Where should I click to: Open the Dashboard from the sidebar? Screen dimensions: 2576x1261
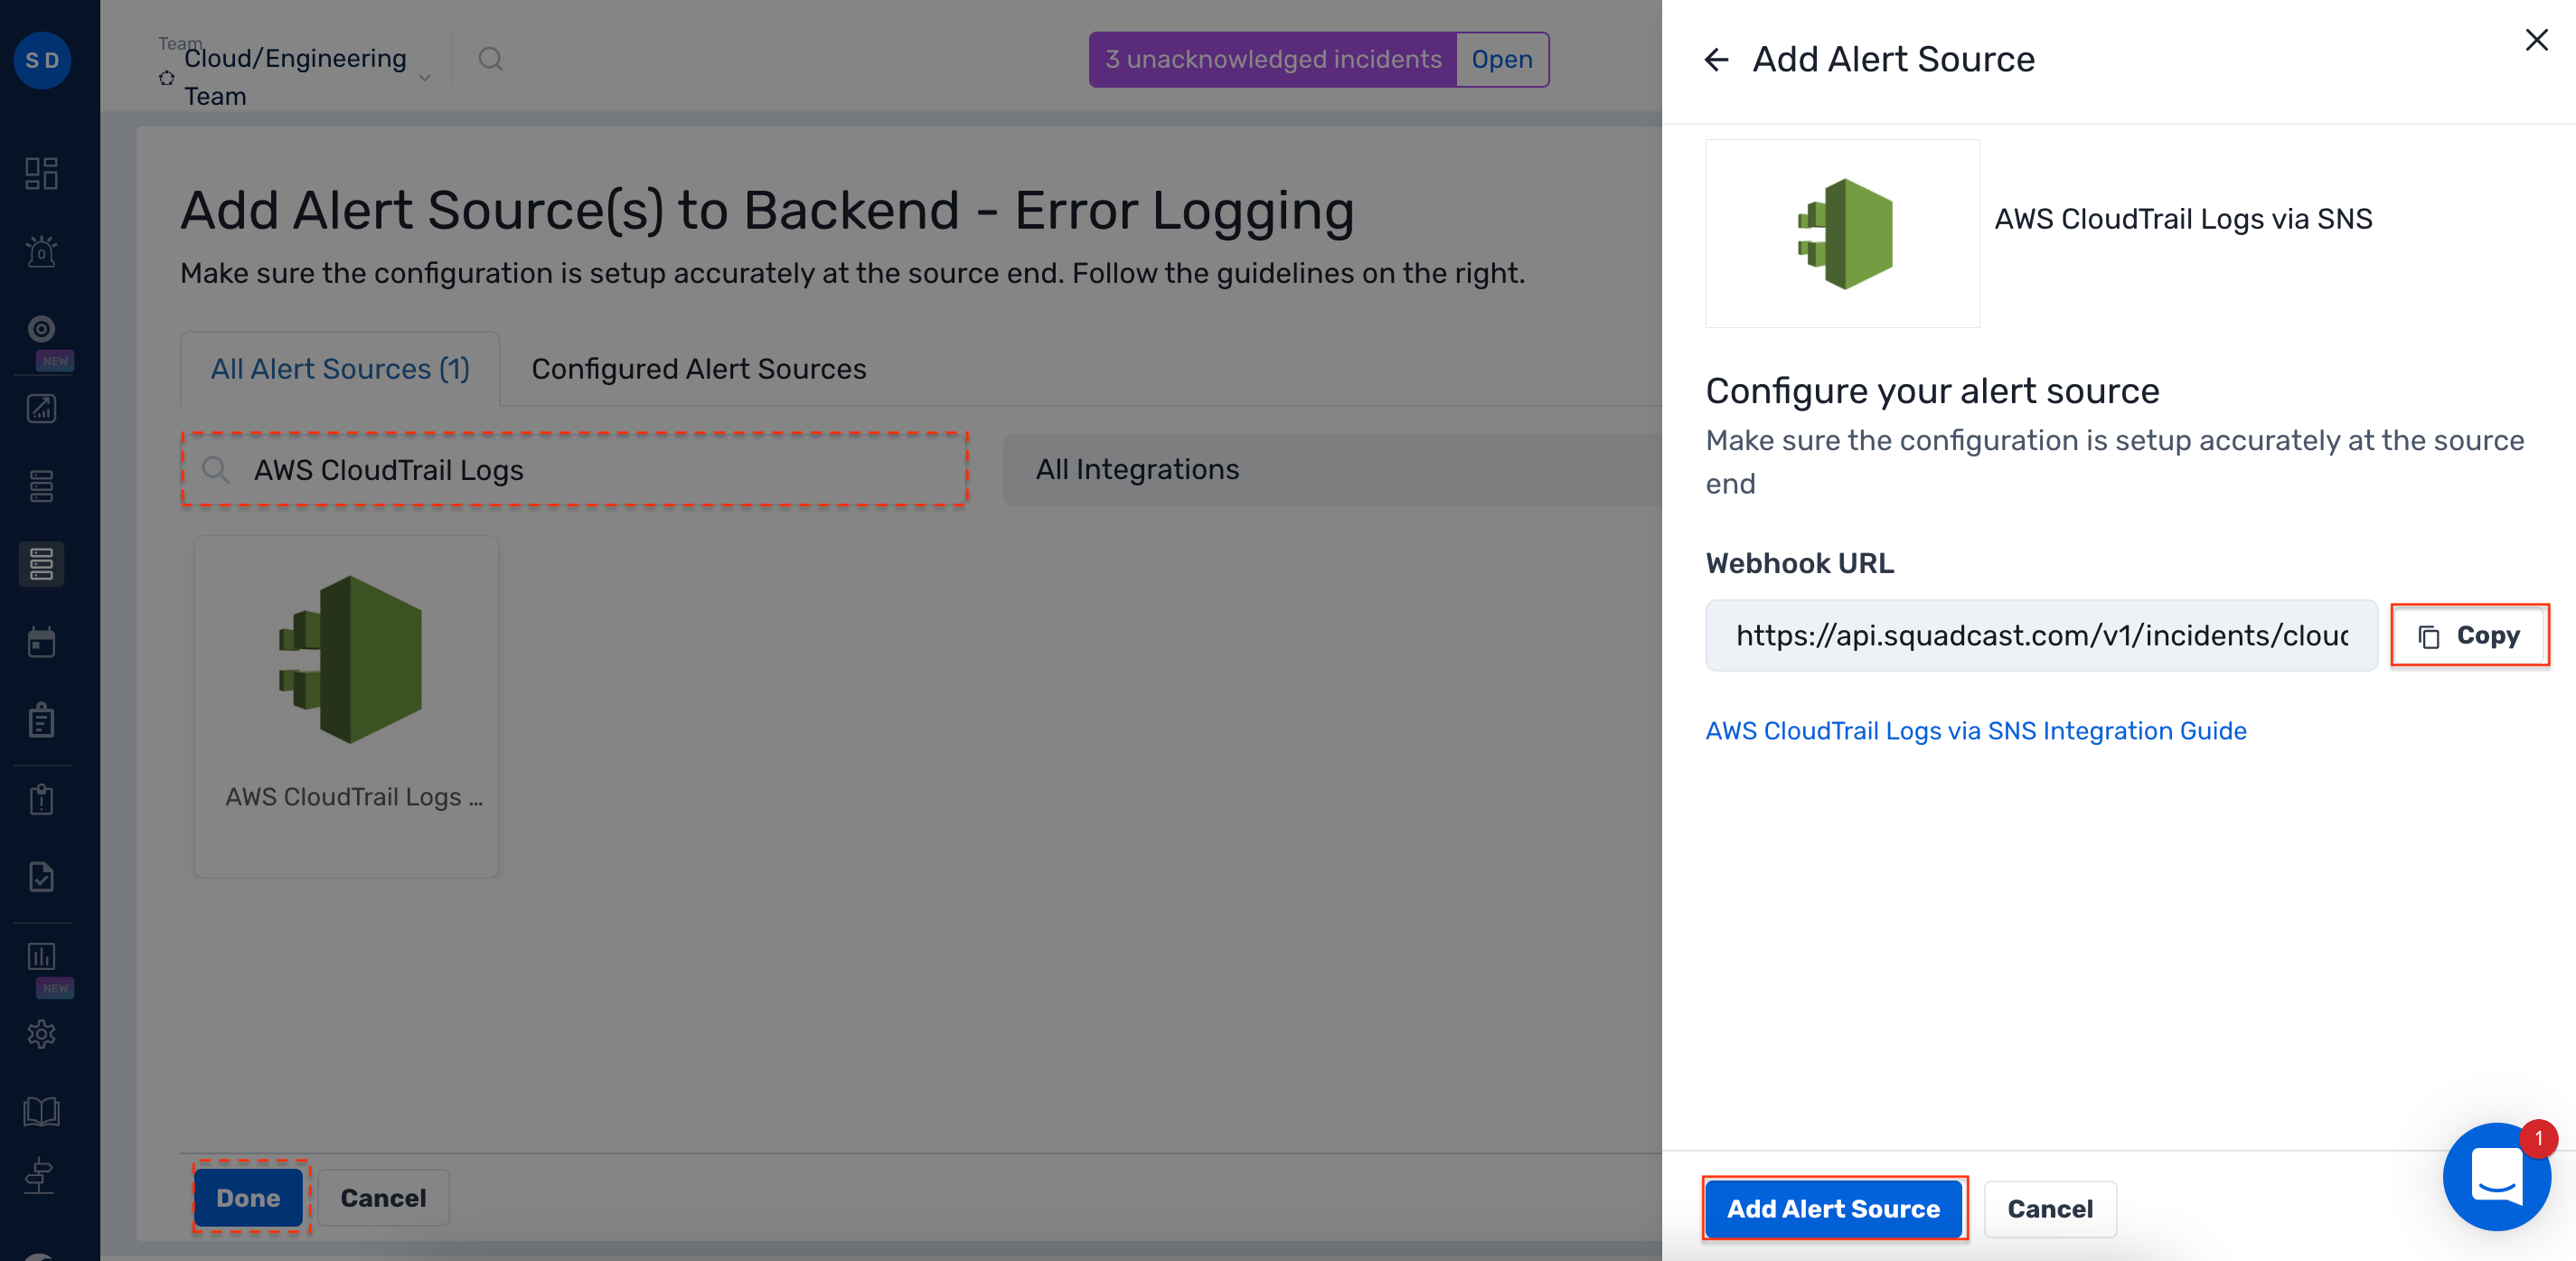coord(42,172)
